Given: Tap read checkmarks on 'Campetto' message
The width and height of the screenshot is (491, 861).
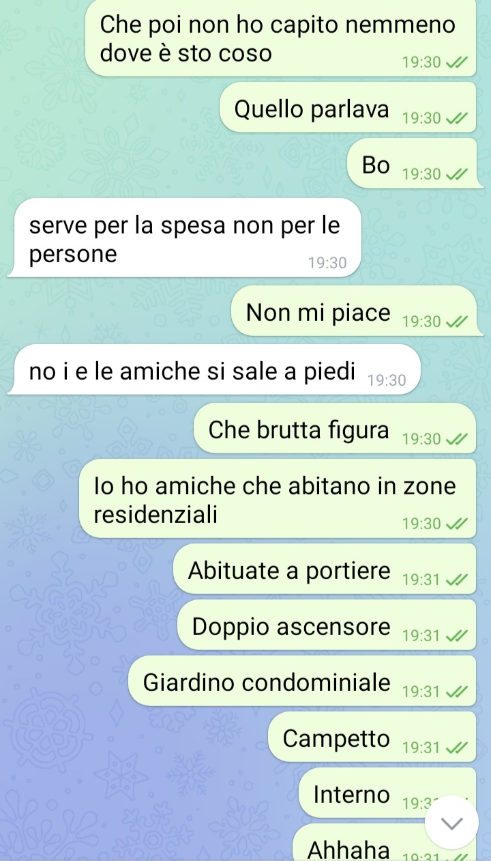Looking at the screenshot, I should tap(456, 748).
